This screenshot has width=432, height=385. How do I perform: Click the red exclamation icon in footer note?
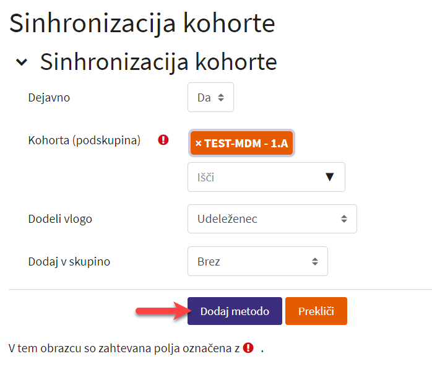[x=249, y=347]
